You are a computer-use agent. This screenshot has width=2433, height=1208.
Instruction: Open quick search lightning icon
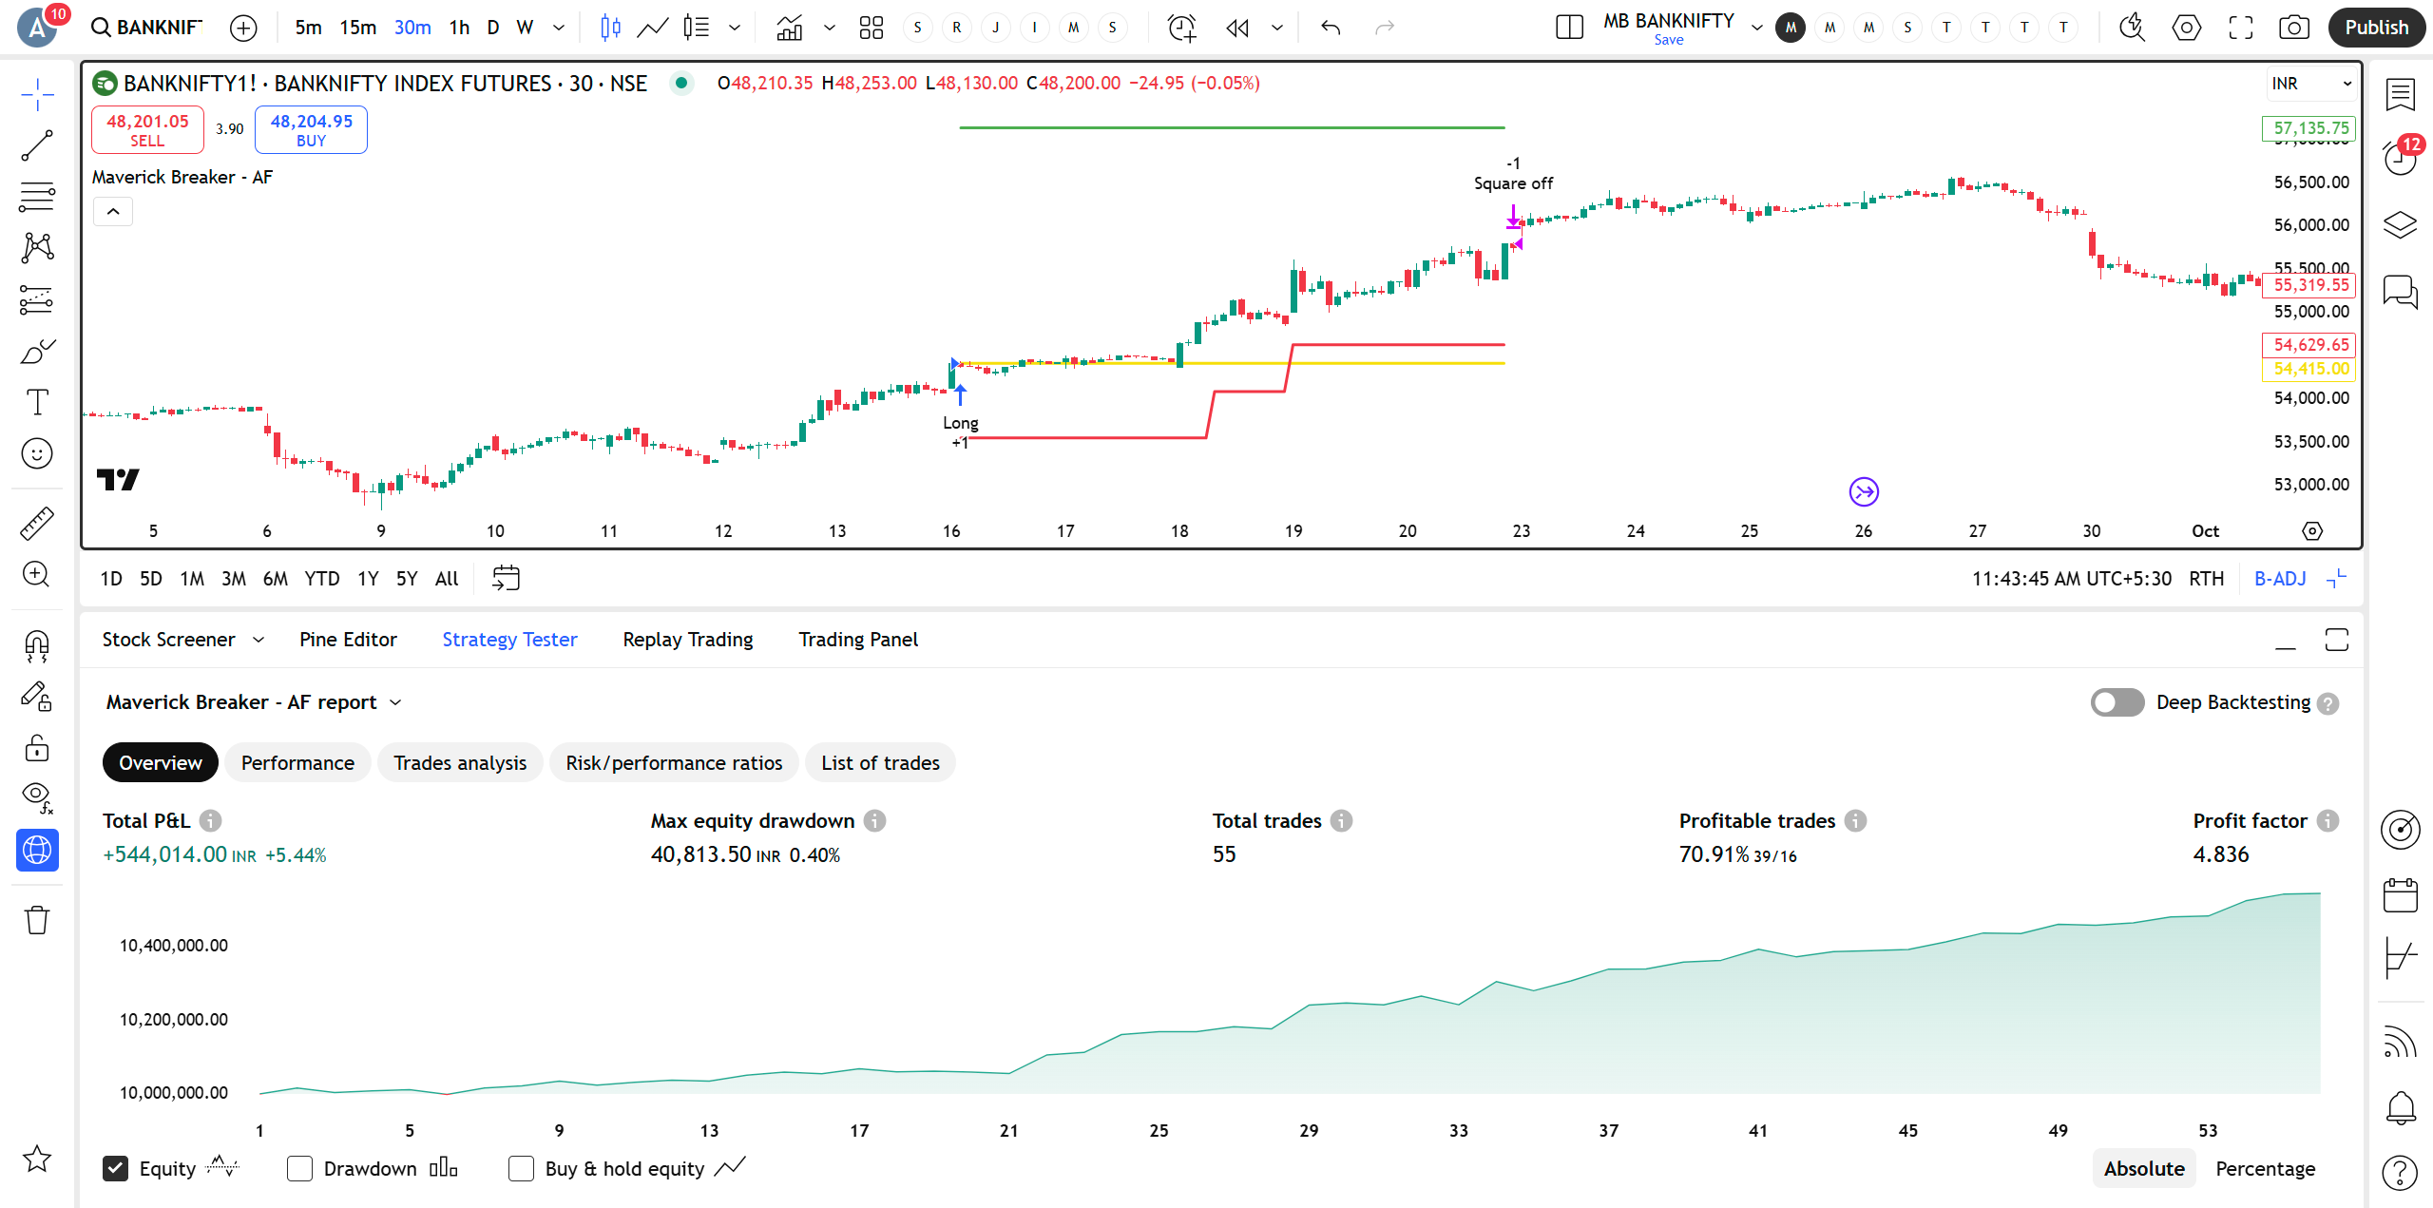pyautogui.click(x=2132, y=28)
